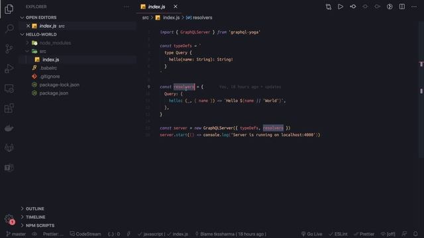Click the dimmed last commit navigation icon

(377, 7)
